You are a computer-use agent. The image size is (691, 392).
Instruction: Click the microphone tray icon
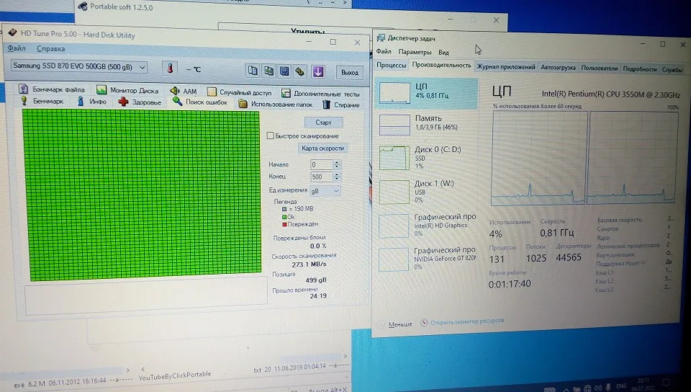(x=609, y=387)
